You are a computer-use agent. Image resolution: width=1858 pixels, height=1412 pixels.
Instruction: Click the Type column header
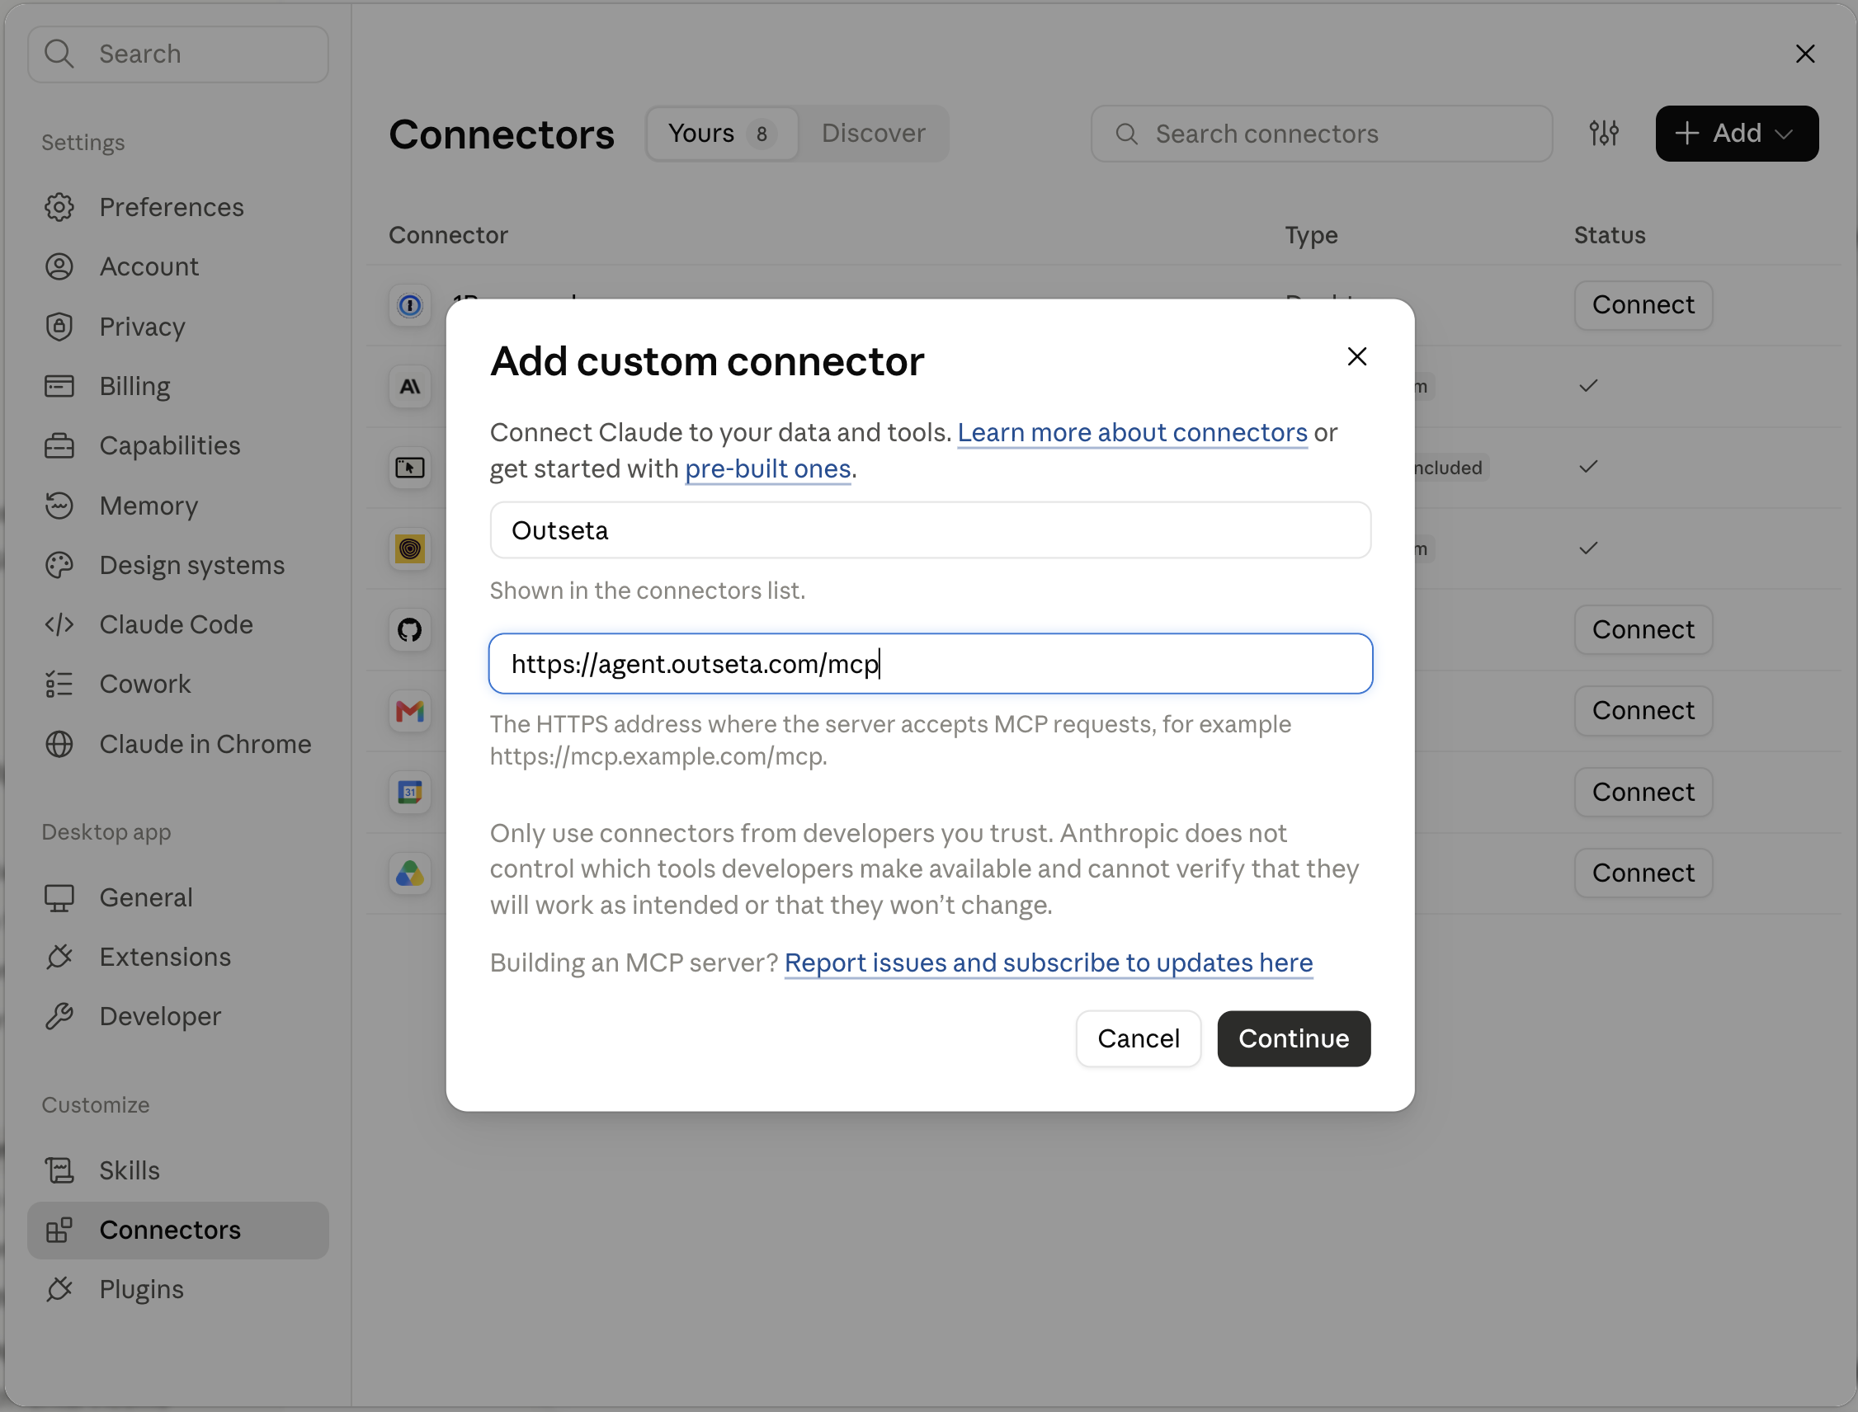(x=1311, y=235)
